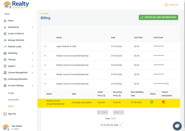The height and width of the screenshot is (131, 185).
Task: Click the Page: 1 of 1 text
Action: tap(111, 119)
